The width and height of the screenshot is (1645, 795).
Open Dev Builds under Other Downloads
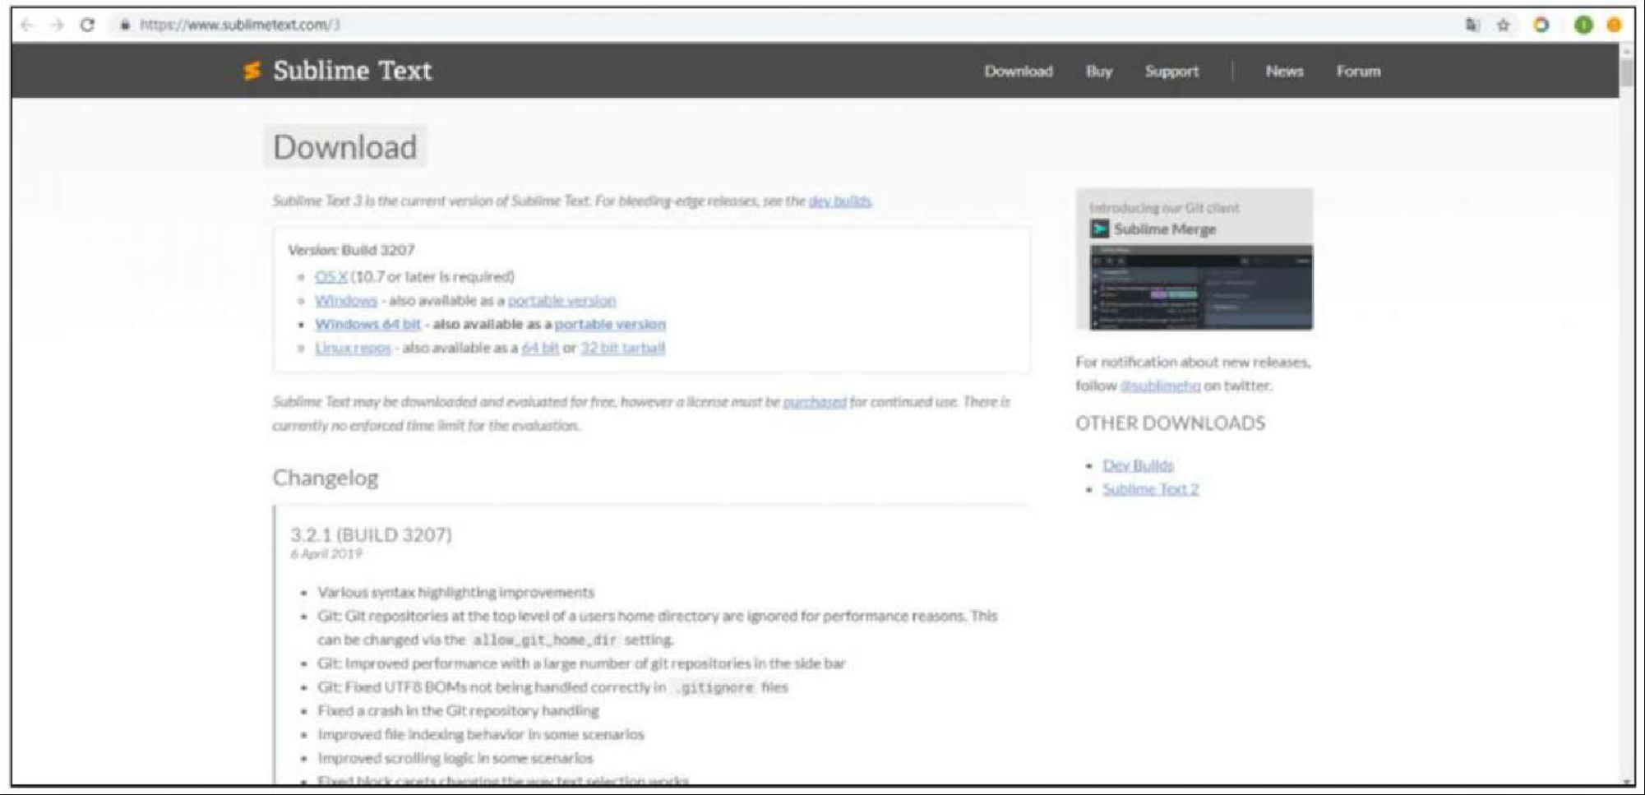pos(1138,465)
